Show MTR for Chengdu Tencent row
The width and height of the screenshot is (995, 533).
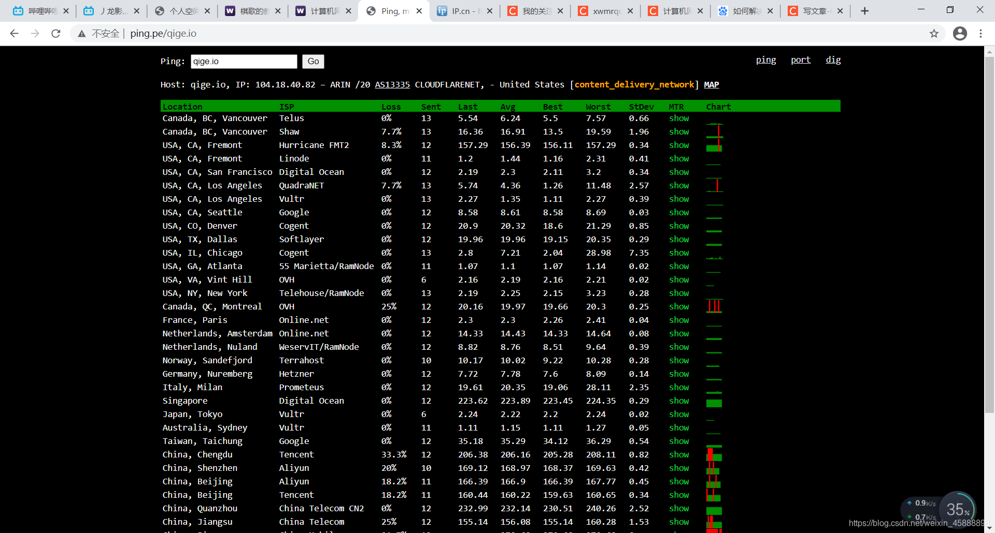679,455
